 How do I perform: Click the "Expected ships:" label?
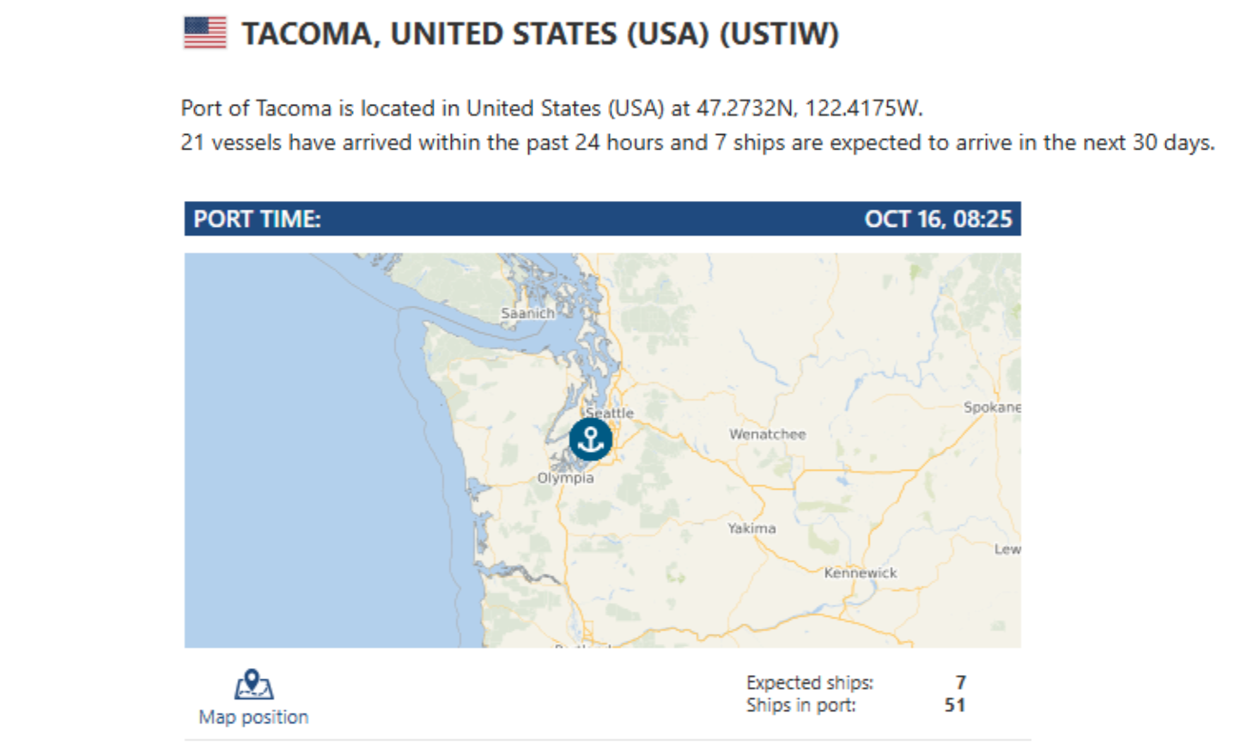(809, 683)
